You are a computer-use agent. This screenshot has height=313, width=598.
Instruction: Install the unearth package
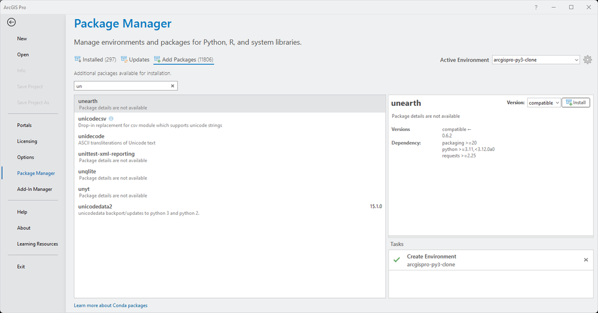pos(576,102)
